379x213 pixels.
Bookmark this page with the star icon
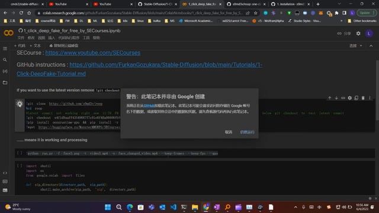pyautogui.click(x=255, y=13)
